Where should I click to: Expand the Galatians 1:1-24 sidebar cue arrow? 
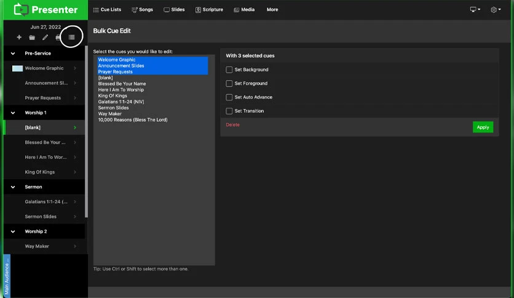75,201
